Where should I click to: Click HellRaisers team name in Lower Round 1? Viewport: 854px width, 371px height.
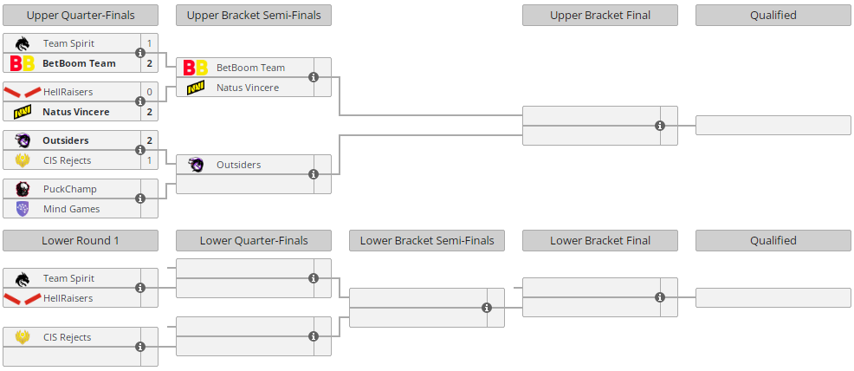68,298
